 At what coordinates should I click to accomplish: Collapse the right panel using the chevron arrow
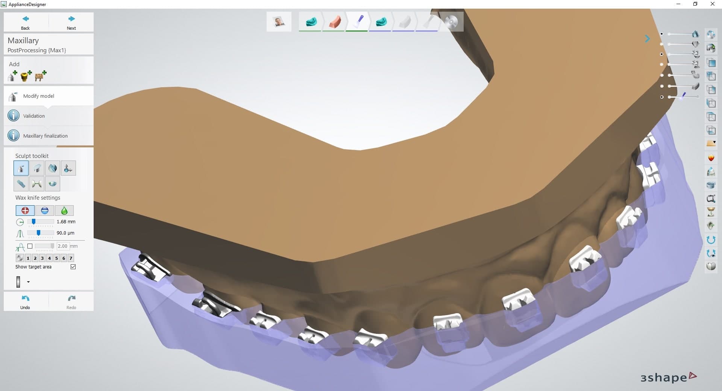(x=647, y=38)
